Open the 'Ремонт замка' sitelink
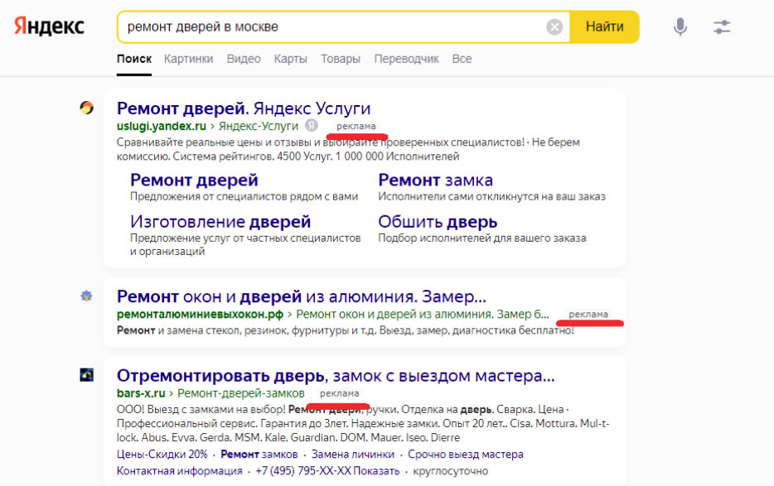The height and width of the screenshot is (486, 774). tap(435, 180)
